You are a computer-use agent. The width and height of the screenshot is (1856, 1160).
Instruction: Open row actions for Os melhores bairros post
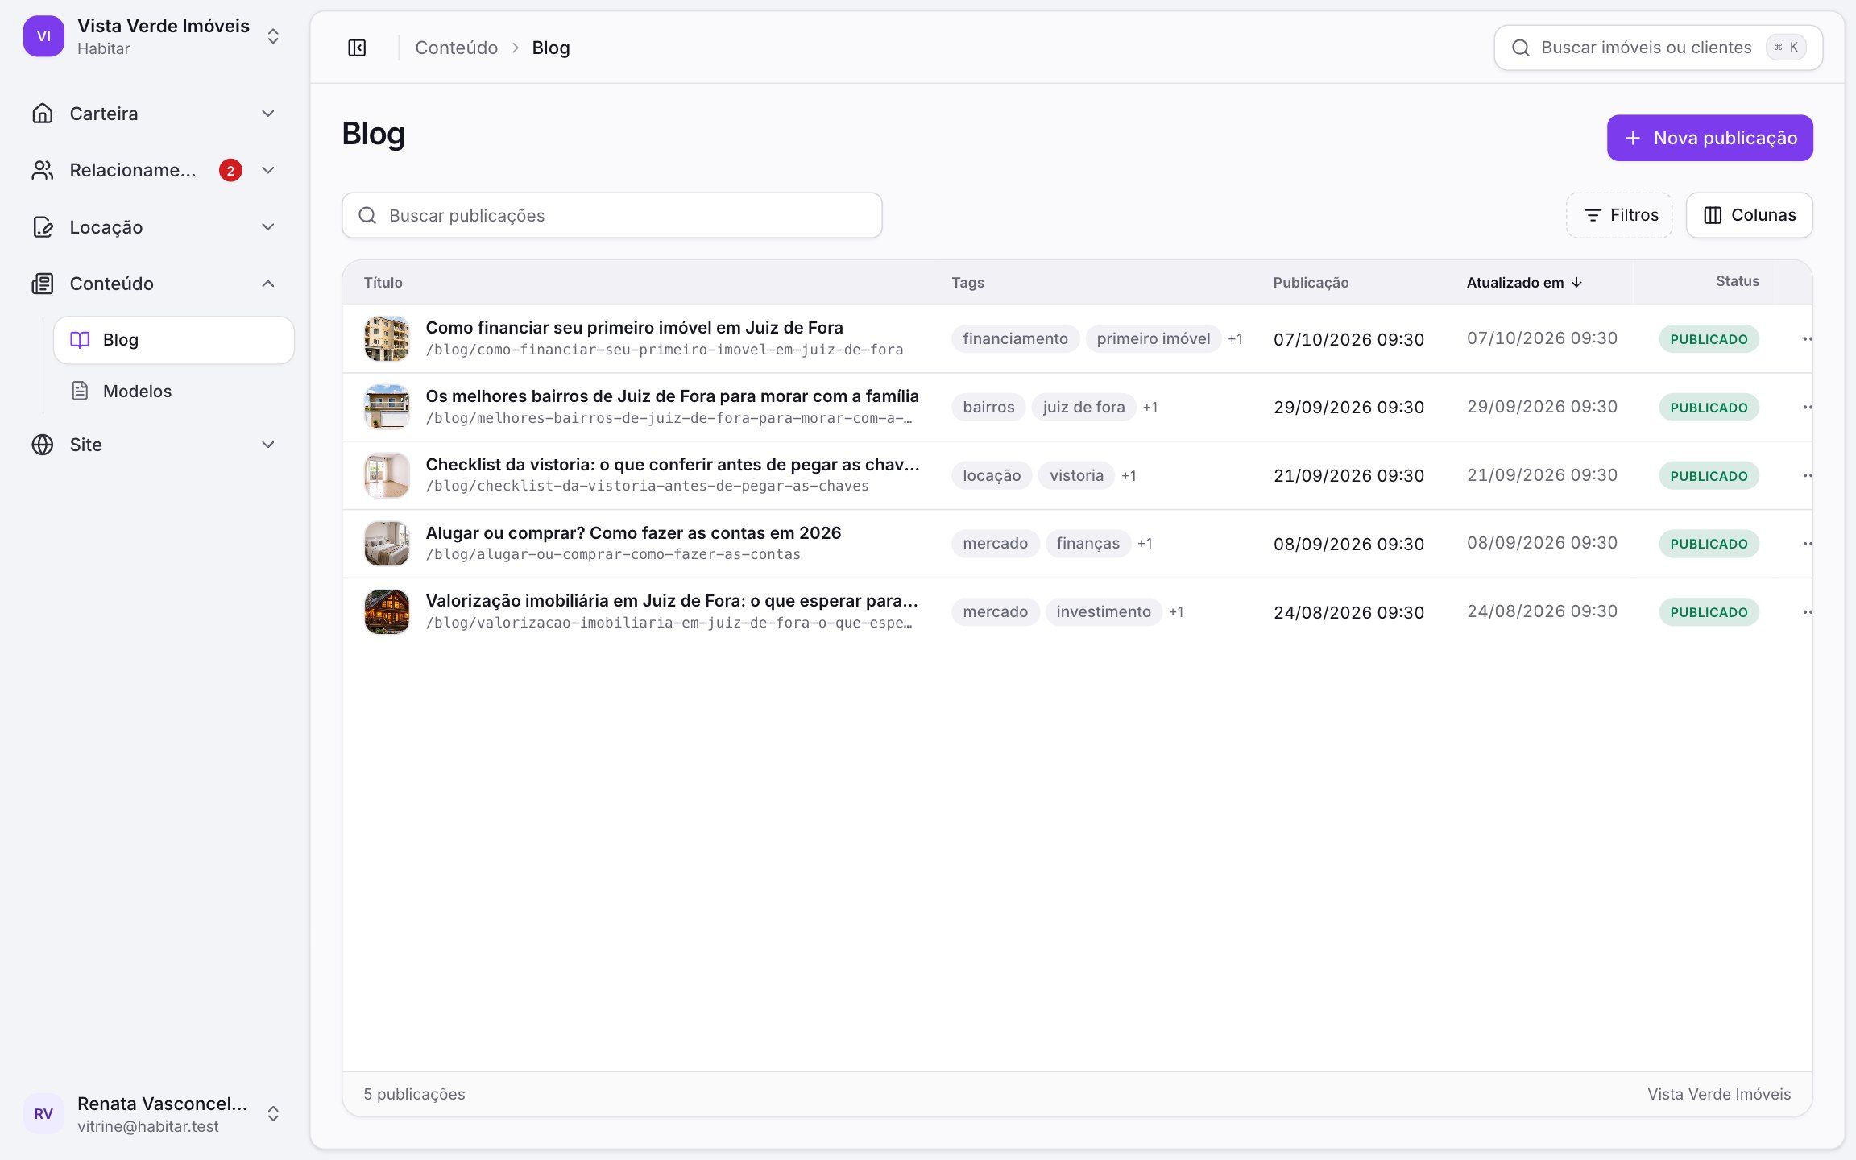coord(1807,407)
